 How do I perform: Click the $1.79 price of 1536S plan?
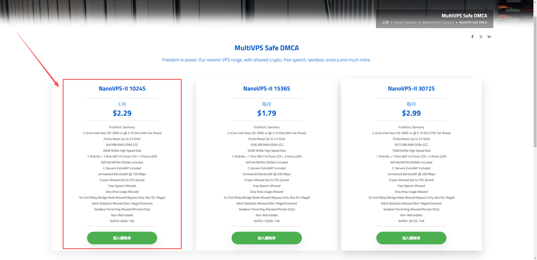point(267,113)
